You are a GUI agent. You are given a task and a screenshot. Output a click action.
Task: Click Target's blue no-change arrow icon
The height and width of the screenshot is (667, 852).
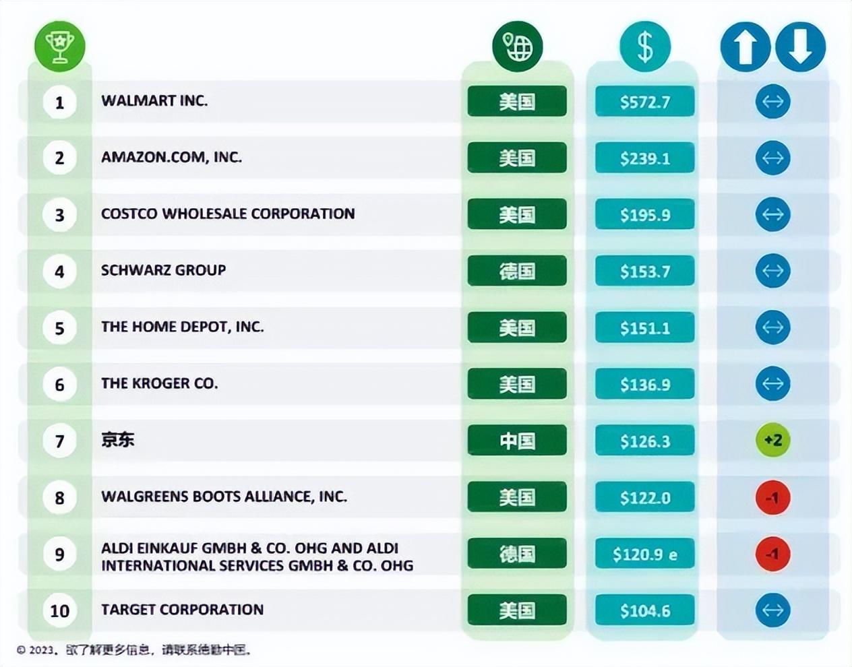(772, 610)
